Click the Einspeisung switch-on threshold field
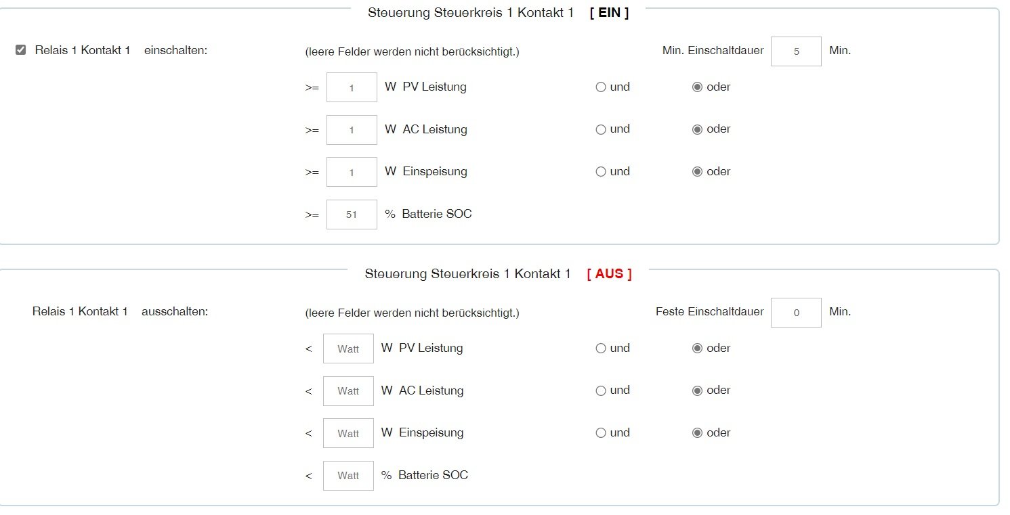The width and height of the screenshot is (1010, 515). [x=352, y=172]
